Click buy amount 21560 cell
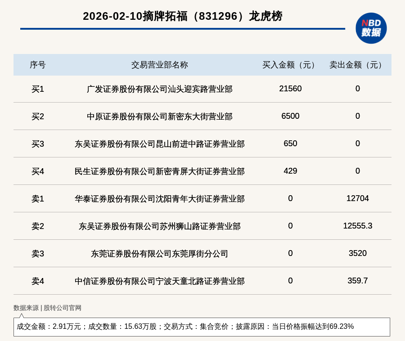 click(x=290, y=89)
